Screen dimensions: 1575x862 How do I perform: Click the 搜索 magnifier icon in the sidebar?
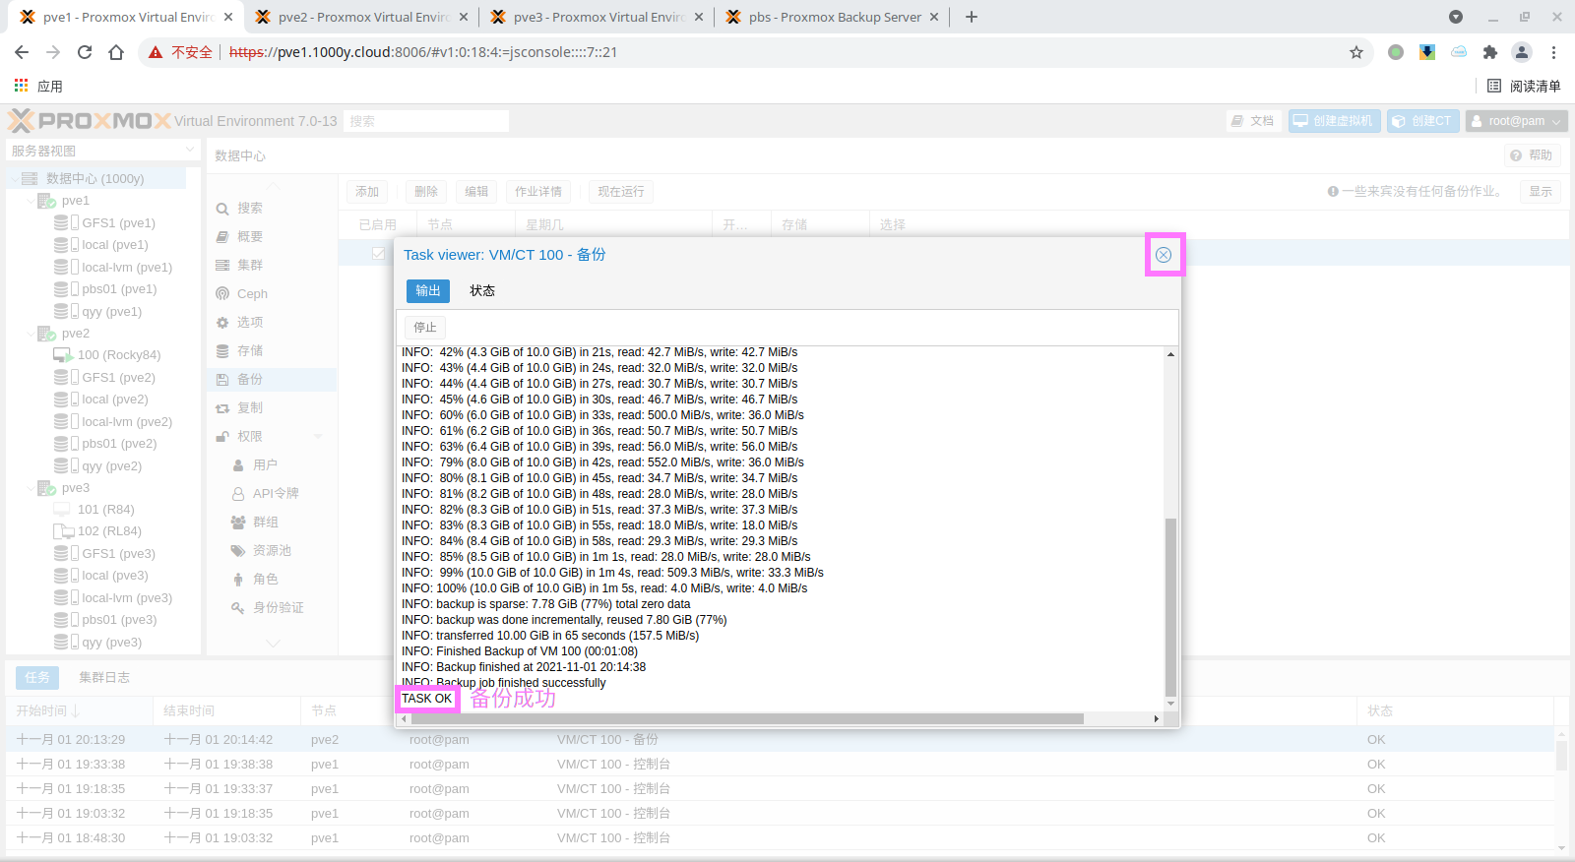[222, 209]
